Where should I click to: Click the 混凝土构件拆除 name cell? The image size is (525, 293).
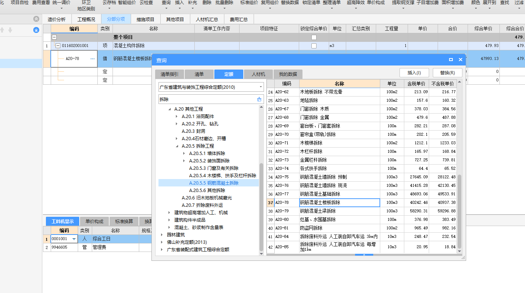[x=153, y=46]
